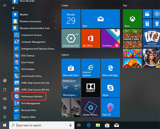Image resolution: width=160 pixels, height=129 pixels.
Task: Click the Type here to search box
Action: click(x=42, y=125)
